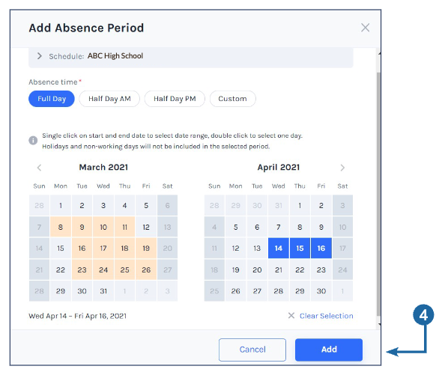Click the Add button

[329, 350]
